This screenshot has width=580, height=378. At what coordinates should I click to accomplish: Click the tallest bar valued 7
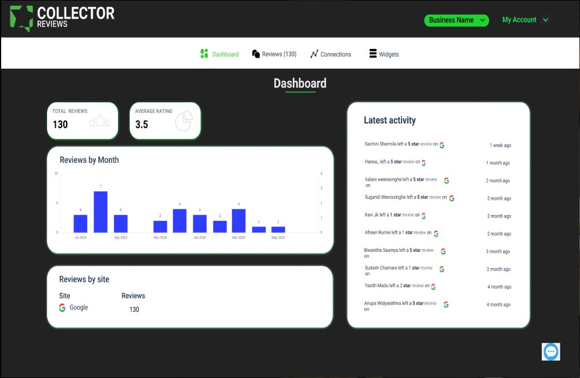pyautogui.click(x=101, y=212)
